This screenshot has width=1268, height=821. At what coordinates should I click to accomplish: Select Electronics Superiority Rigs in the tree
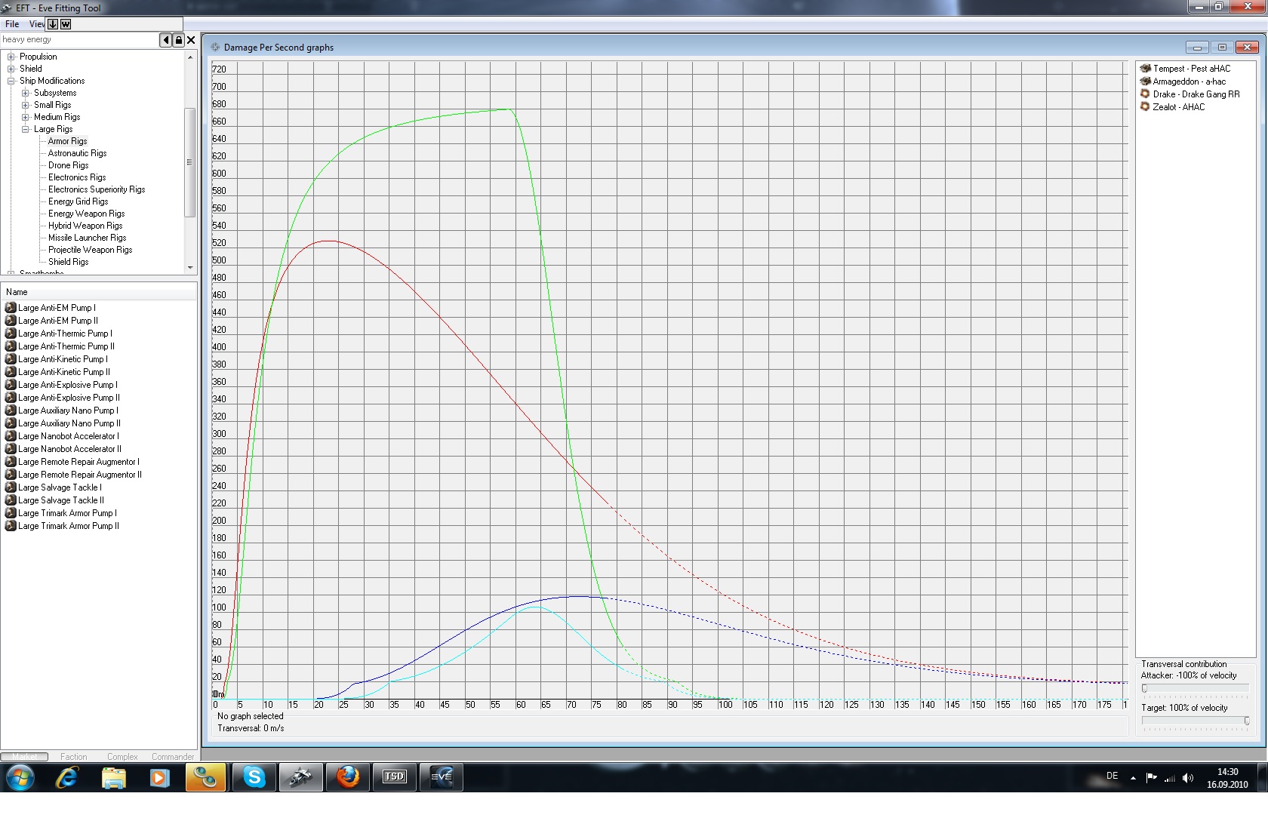97,189
